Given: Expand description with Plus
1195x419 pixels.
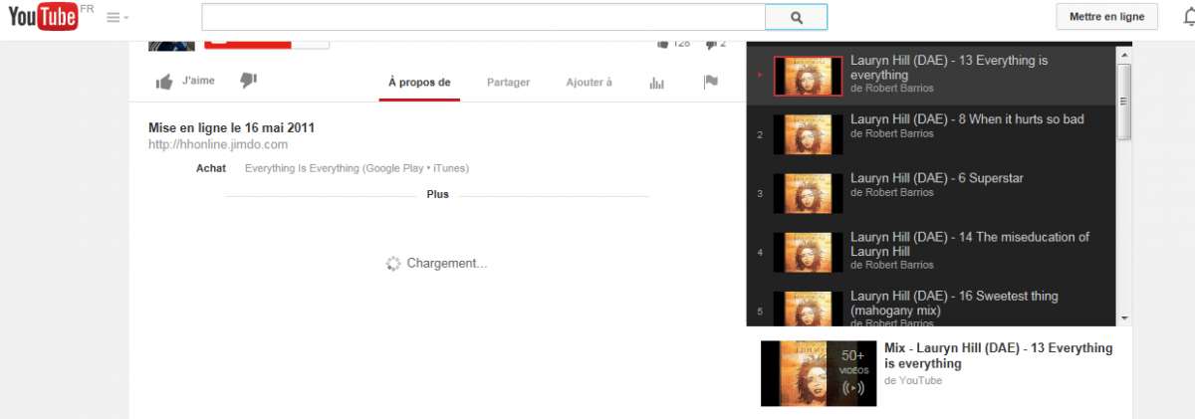Looking at the screenshot, I should coord(437,194).
